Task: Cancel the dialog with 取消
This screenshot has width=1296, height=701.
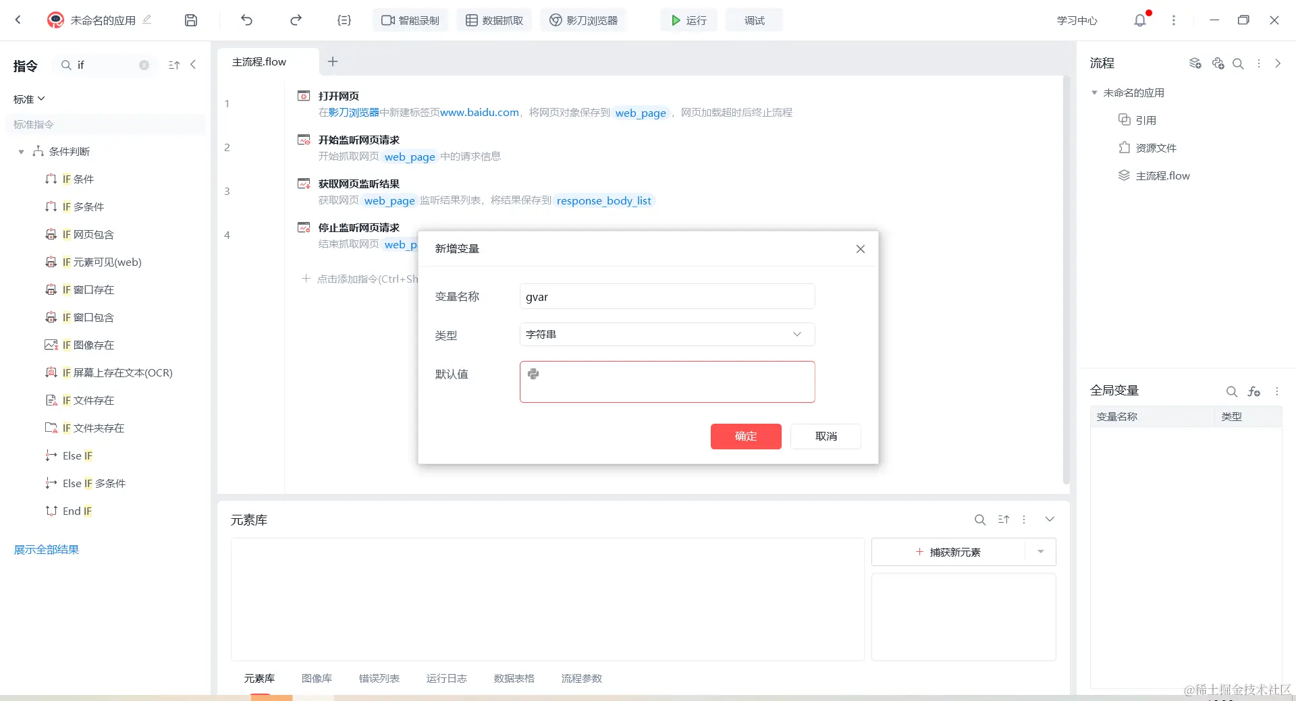Action: click(826, 437)
